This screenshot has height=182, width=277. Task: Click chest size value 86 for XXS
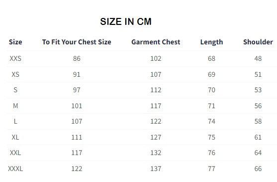(x=77, y=58)
